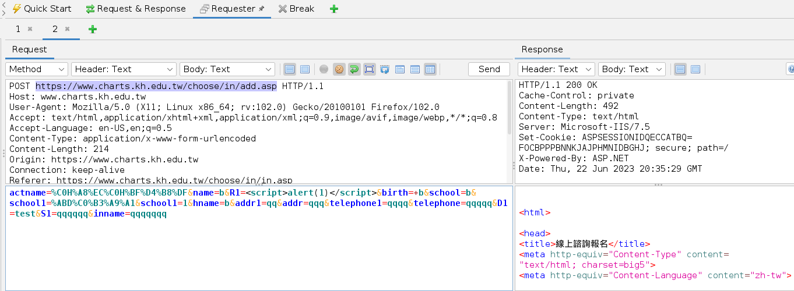
Task: Expand the panel with the lower chevron left of Quick Start
Action: coord(5,12)
